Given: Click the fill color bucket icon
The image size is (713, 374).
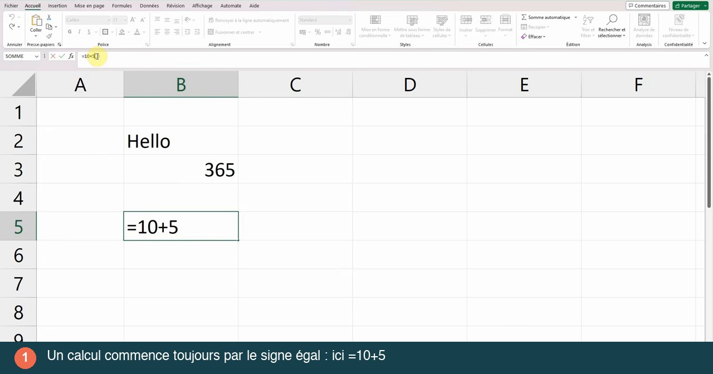Looking at the screenshot, I should (122, 32).
